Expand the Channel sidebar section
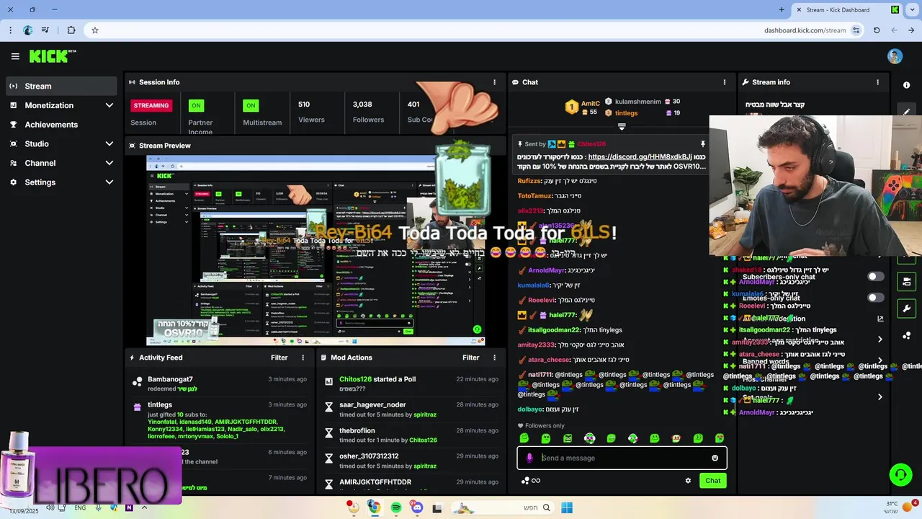 pos(109,163)
